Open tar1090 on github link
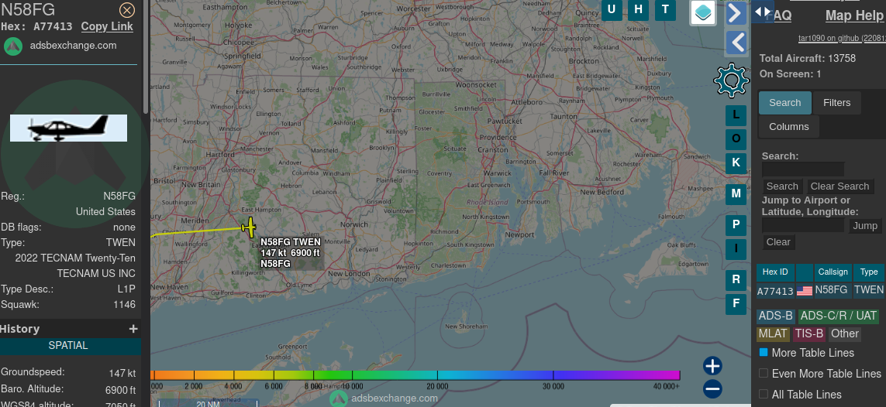 [x=841, y=39]
